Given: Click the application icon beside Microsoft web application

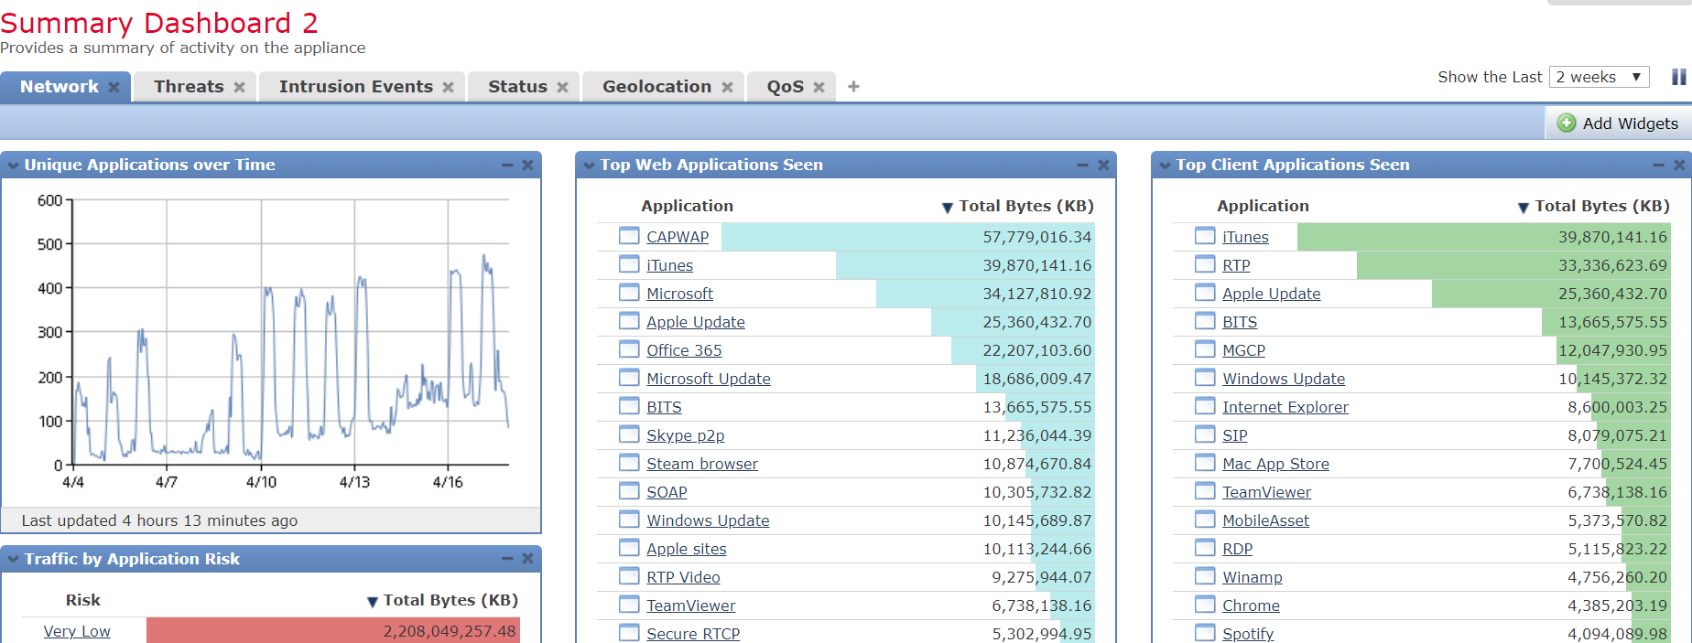Looking at the screenshot, I should tap(629, 293).
